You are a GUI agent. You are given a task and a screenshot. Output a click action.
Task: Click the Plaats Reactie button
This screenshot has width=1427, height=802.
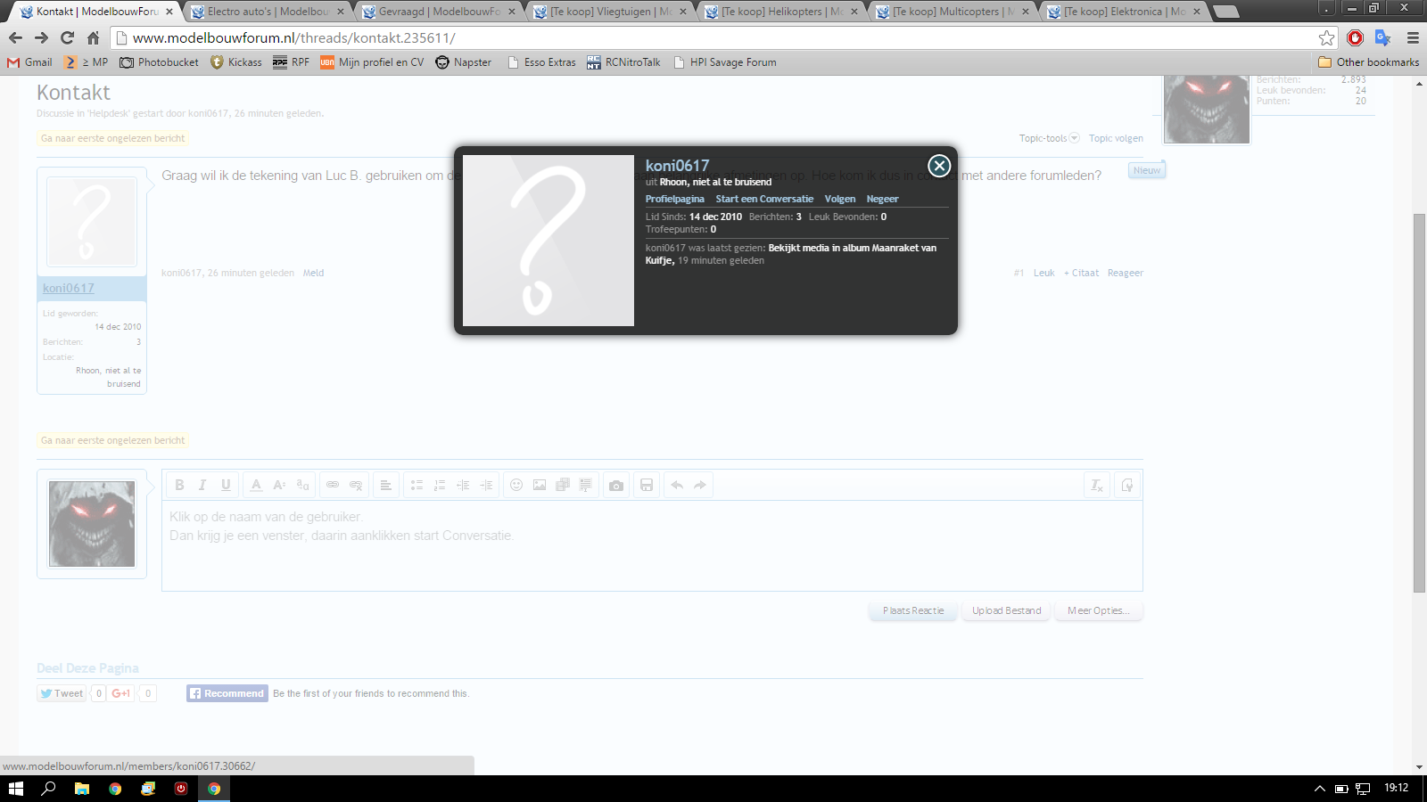(913, 610)
